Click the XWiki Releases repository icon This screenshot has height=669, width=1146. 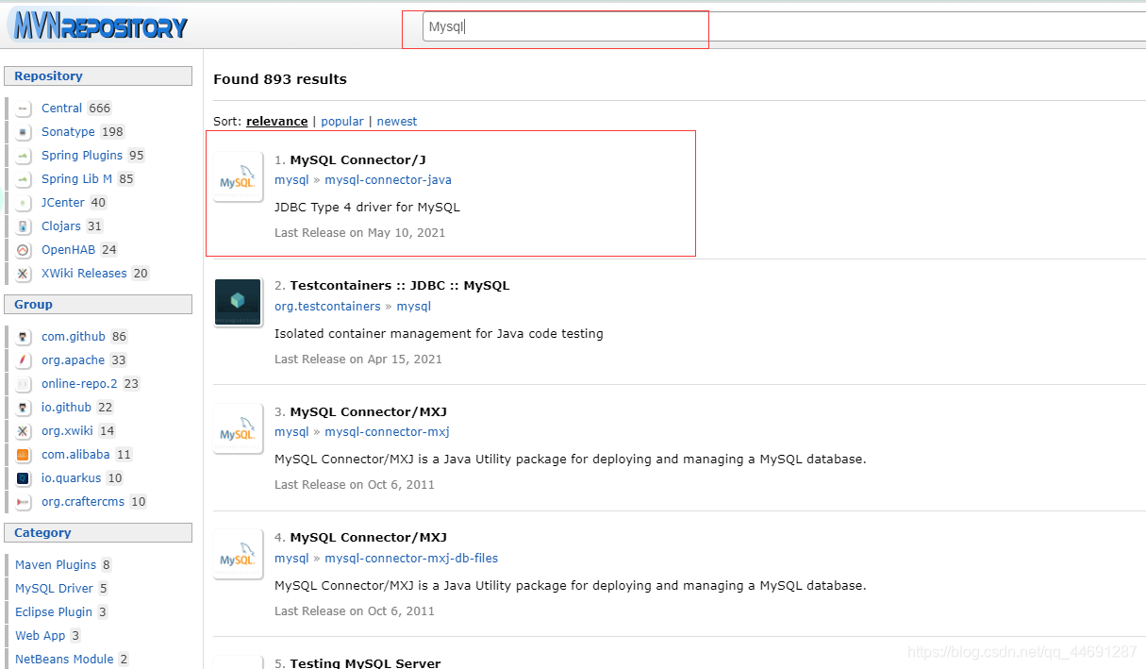[x=24, y=274]
